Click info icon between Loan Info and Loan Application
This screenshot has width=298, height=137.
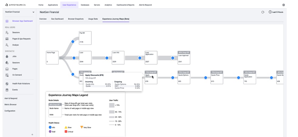coord(140,58)
